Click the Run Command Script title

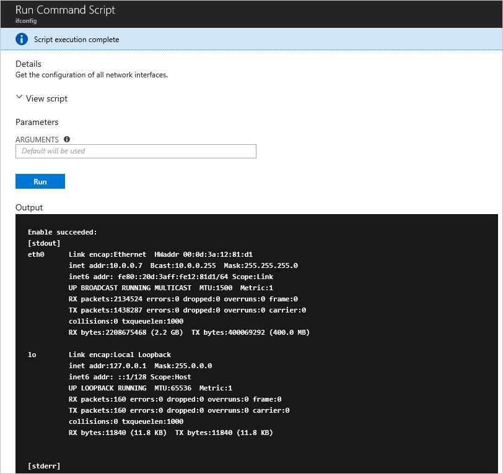point(64,10)
